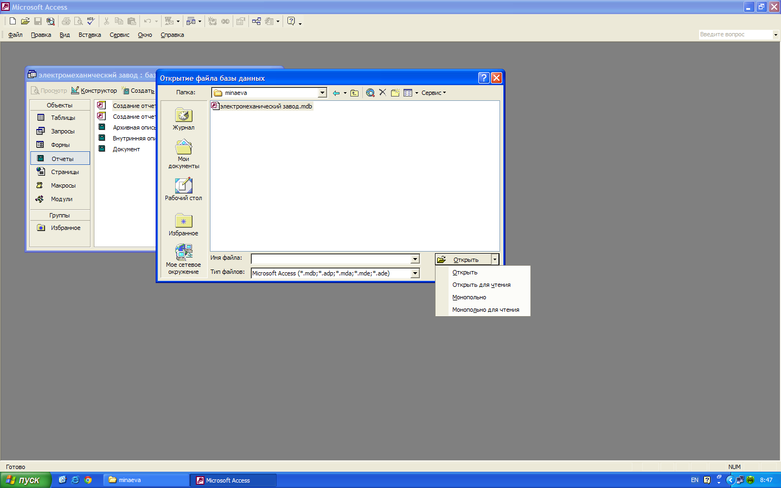Select Формы in Objects list
The image size is (781, 488).
point(60,145)
